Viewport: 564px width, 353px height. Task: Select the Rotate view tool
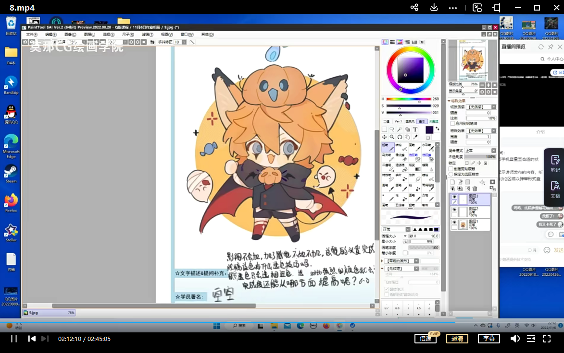[400, 137]
